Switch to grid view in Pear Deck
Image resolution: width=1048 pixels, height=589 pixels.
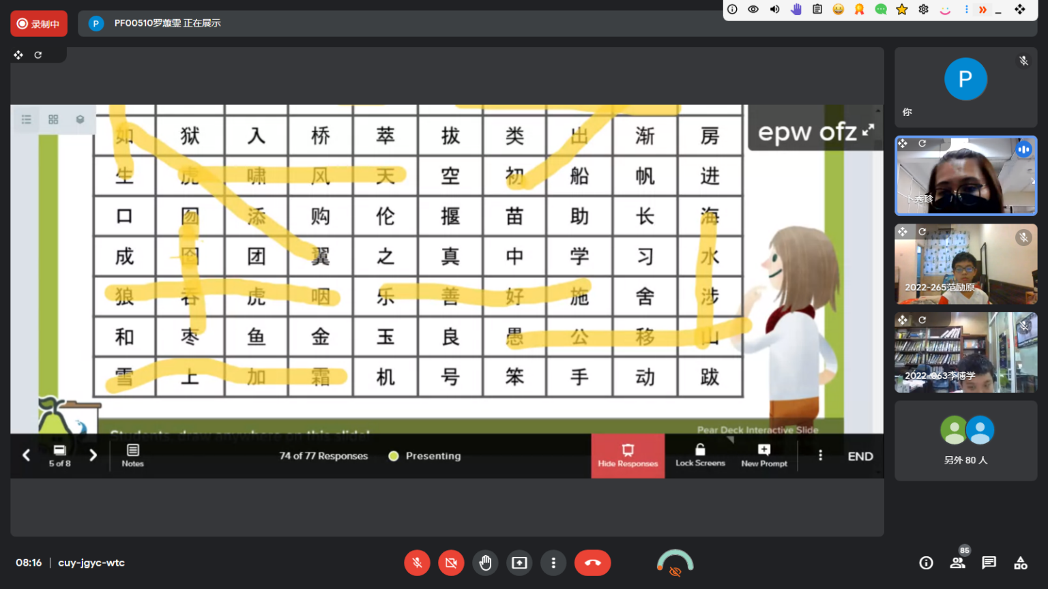[x=53, y=119]
